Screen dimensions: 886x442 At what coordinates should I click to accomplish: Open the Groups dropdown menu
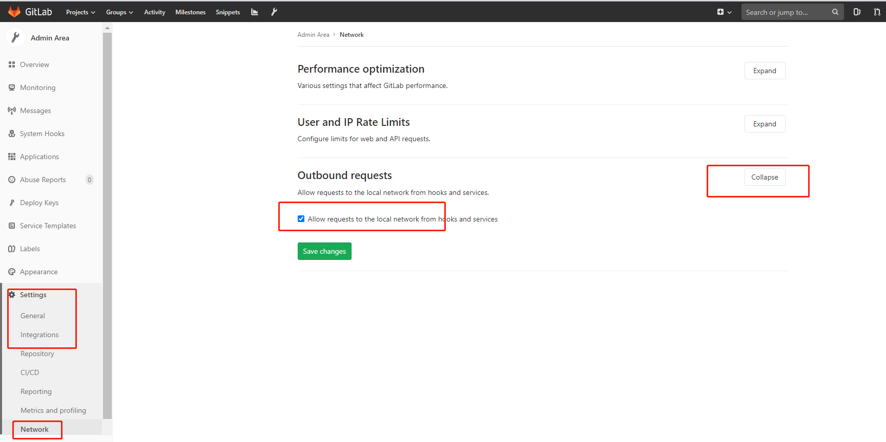pyautogui.click(x=119, y=12)
